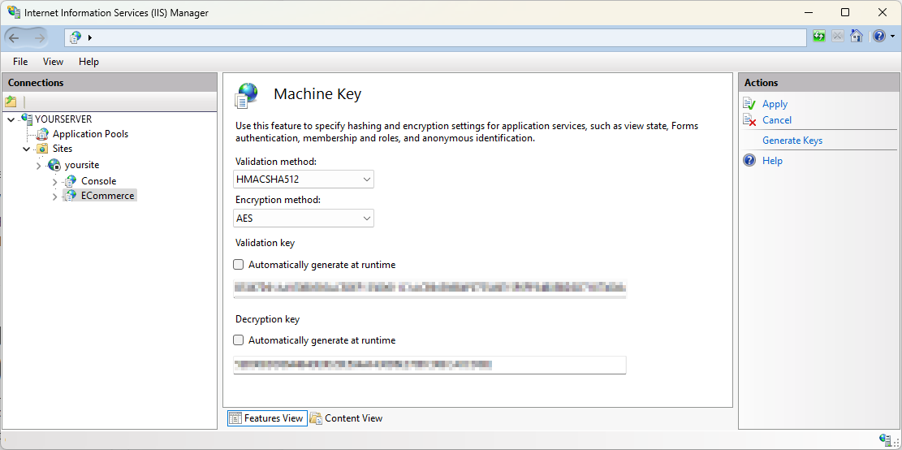Viewport: 902px width, 450px height.
Task: Click the yoursite globe icon
Action: click(x=54, y=165)
